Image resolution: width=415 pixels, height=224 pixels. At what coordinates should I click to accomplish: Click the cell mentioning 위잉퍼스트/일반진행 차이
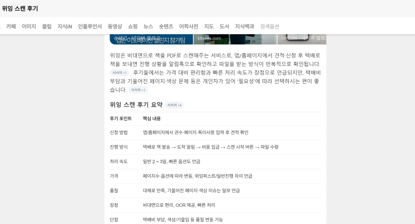pos(197,176)
